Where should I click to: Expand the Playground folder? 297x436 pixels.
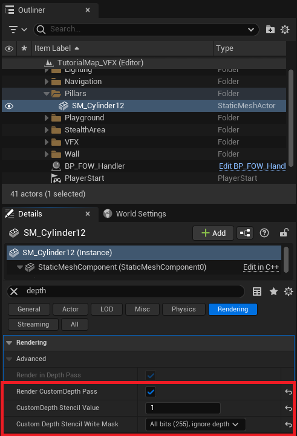(x=47, y=118)
